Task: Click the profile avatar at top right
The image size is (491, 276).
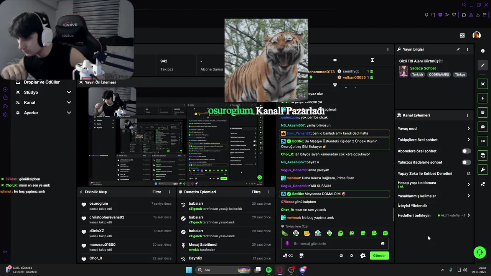Action: coord(476,35)
